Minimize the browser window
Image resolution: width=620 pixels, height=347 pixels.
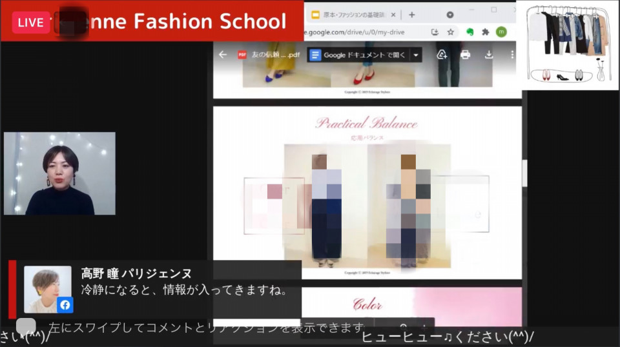(x=471, y=10)
